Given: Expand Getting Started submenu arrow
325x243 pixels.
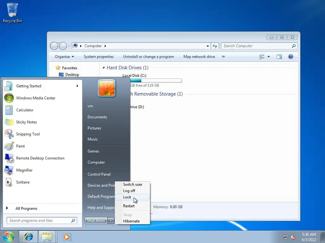Looking at the screenshot, I should (77, 86).
